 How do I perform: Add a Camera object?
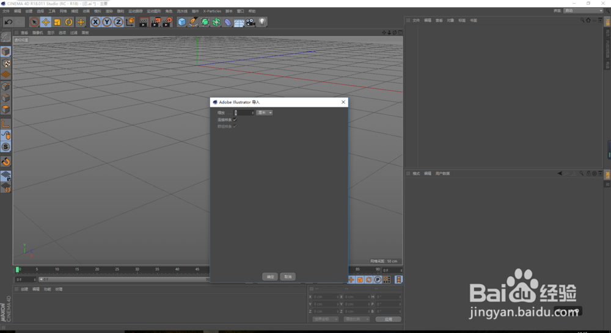[x=251, y=22]
